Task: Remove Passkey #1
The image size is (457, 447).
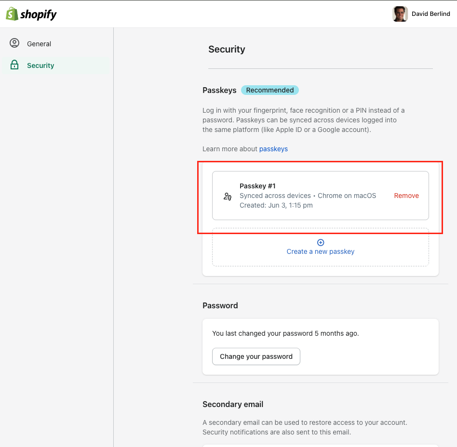Action: click(406, 196)
